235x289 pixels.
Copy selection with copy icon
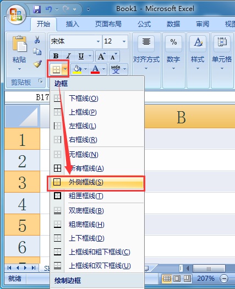tap(37, 51)
